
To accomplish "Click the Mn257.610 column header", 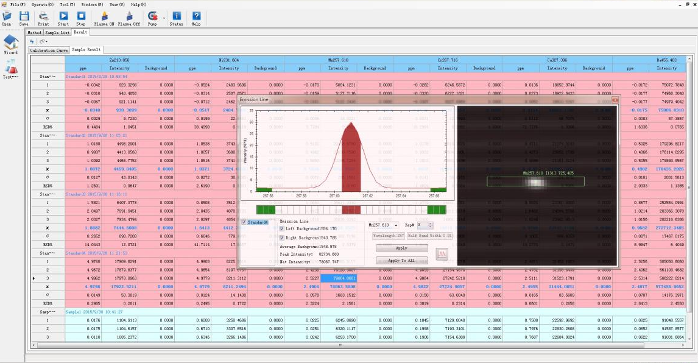I will tap(338, 60).
